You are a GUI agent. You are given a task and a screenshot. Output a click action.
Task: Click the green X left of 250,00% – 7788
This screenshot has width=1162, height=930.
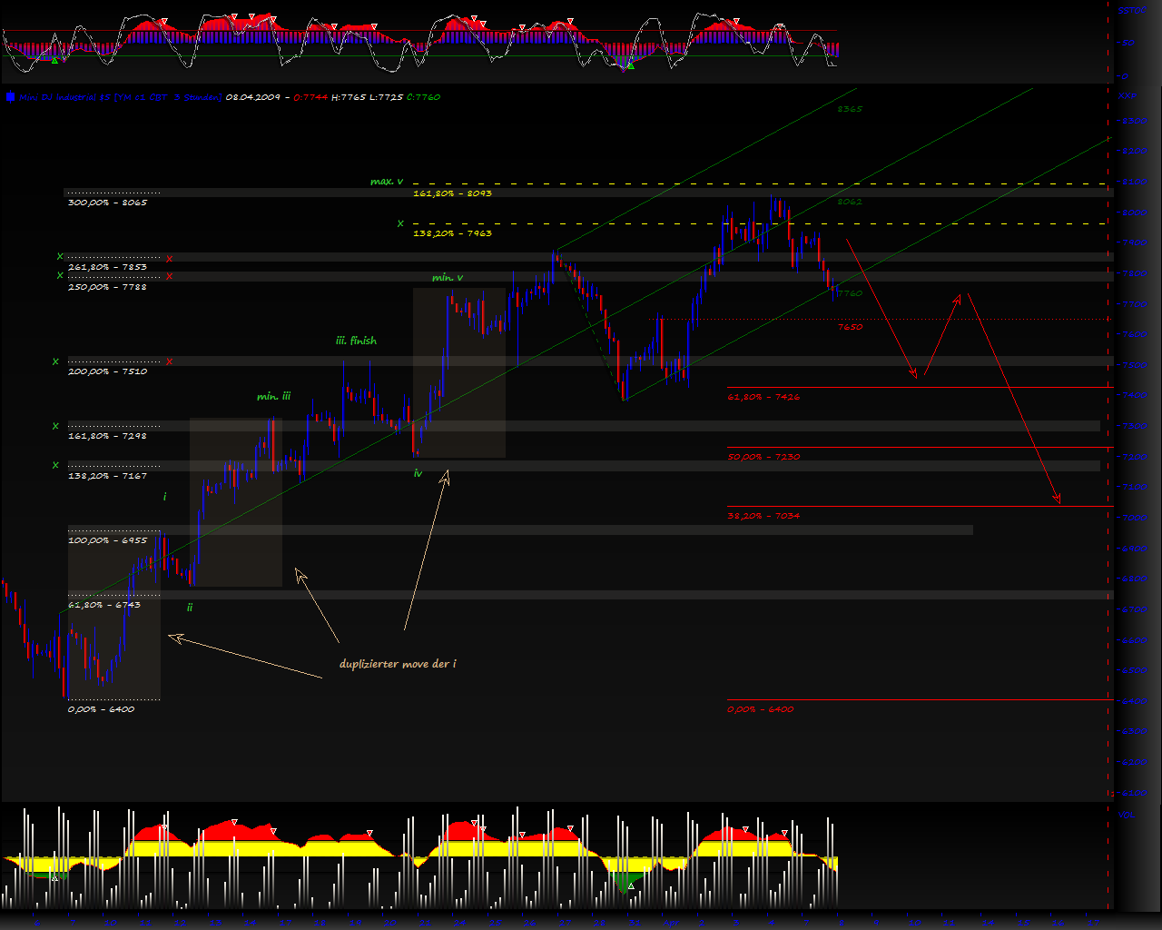[60, 275]
